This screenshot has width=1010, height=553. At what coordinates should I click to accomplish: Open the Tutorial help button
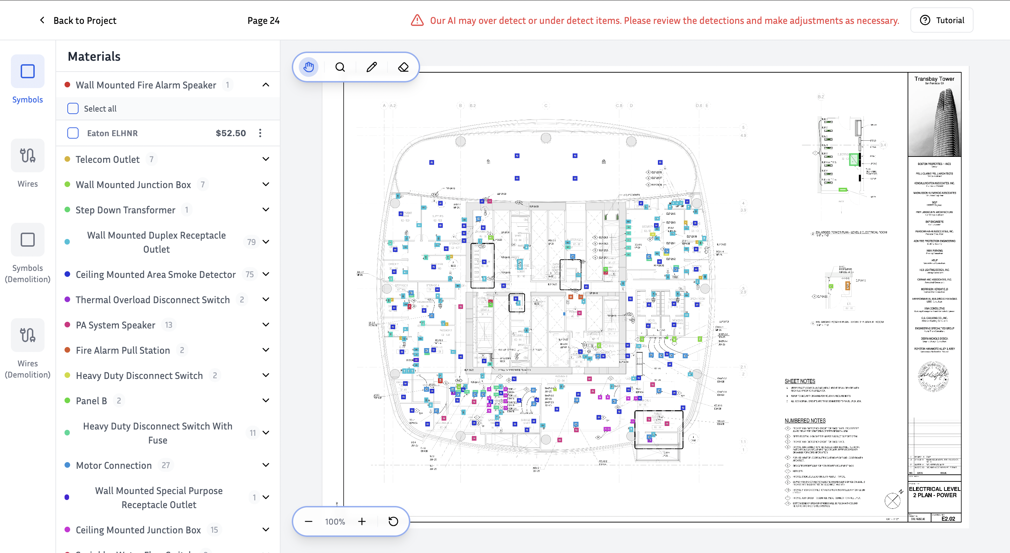941,20
